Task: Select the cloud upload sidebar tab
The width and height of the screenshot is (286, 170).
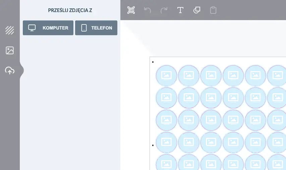Action: click(x=10, y=71)
